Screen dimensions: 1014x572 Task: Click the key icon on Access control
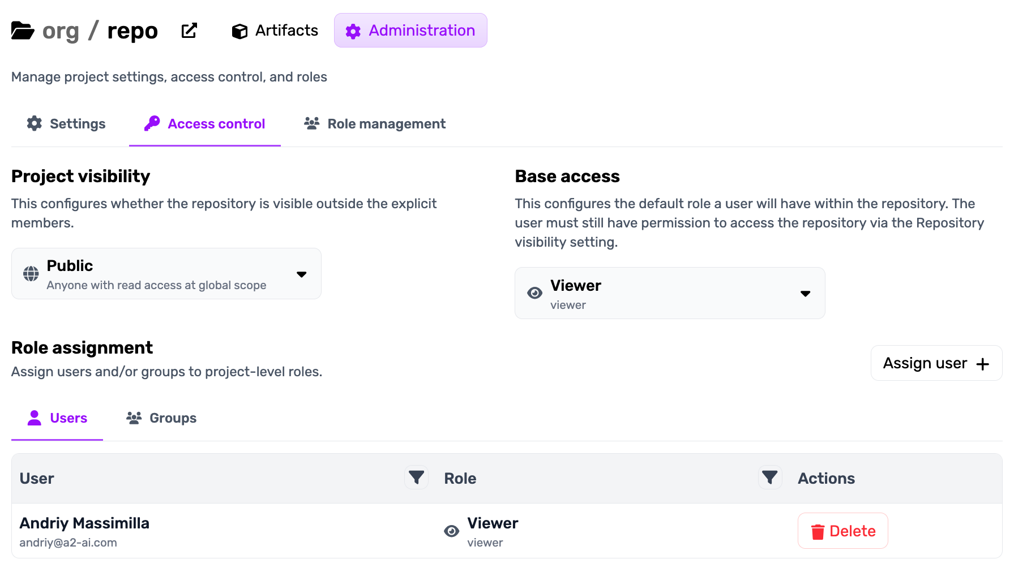(x=151, y=123)
